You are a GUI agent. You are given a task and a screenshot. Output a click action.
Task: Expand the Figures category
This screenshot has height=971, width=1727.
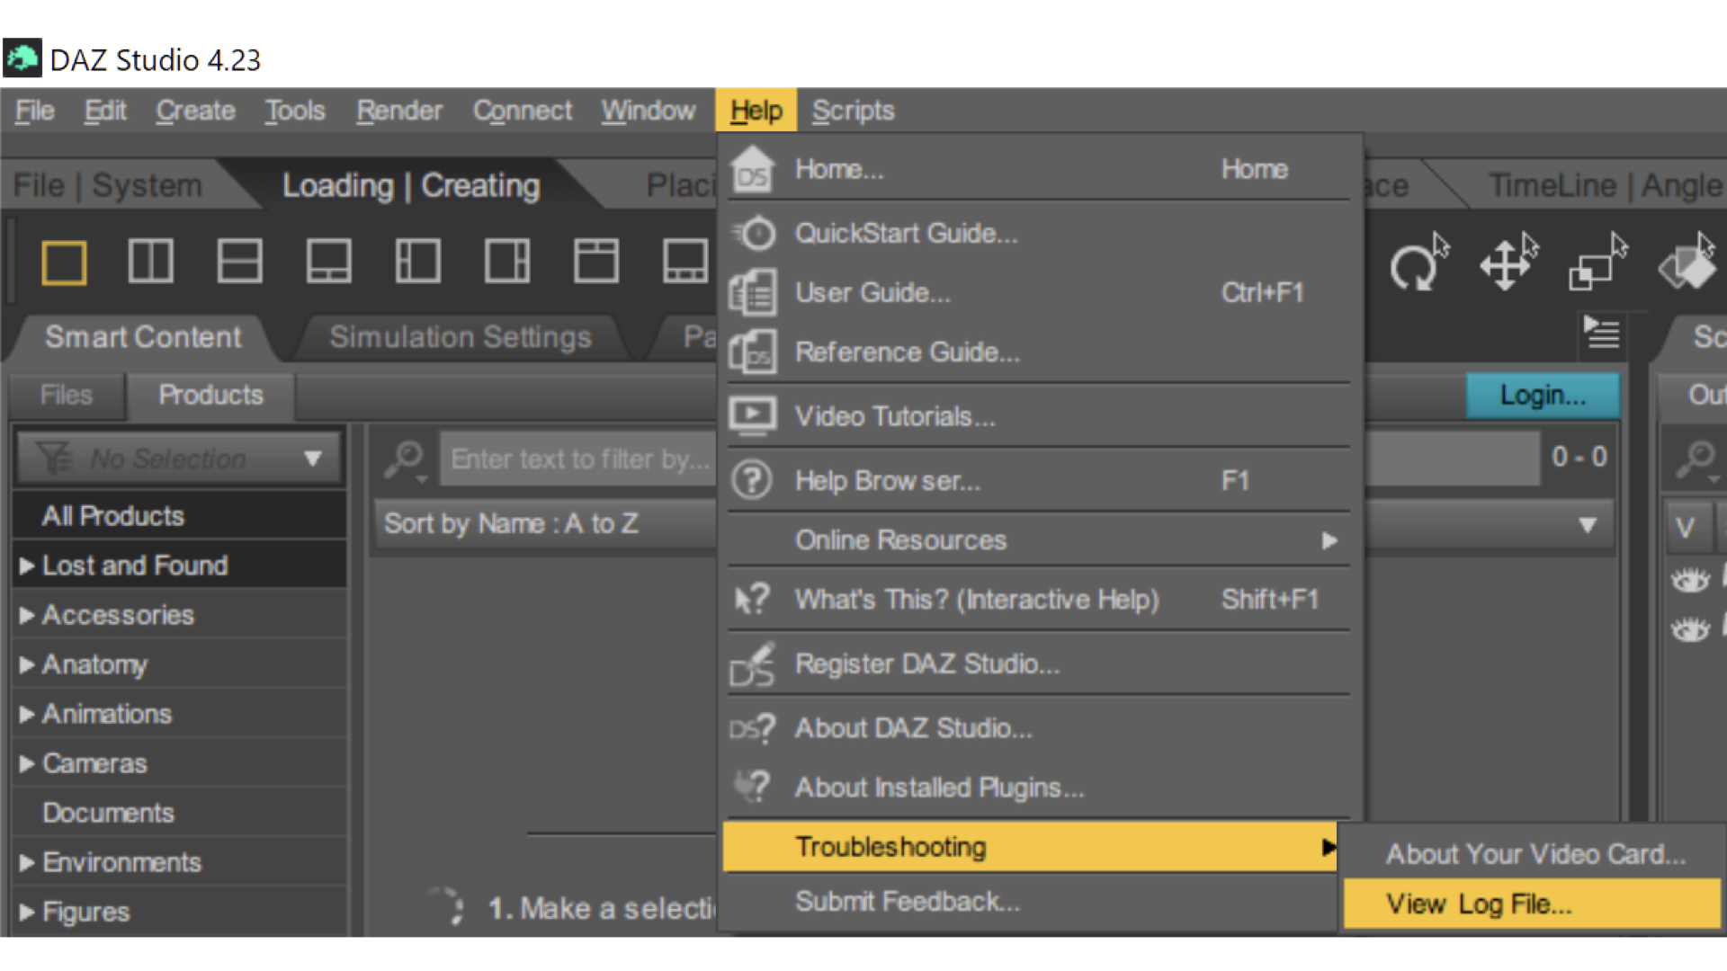coord(27,912)
